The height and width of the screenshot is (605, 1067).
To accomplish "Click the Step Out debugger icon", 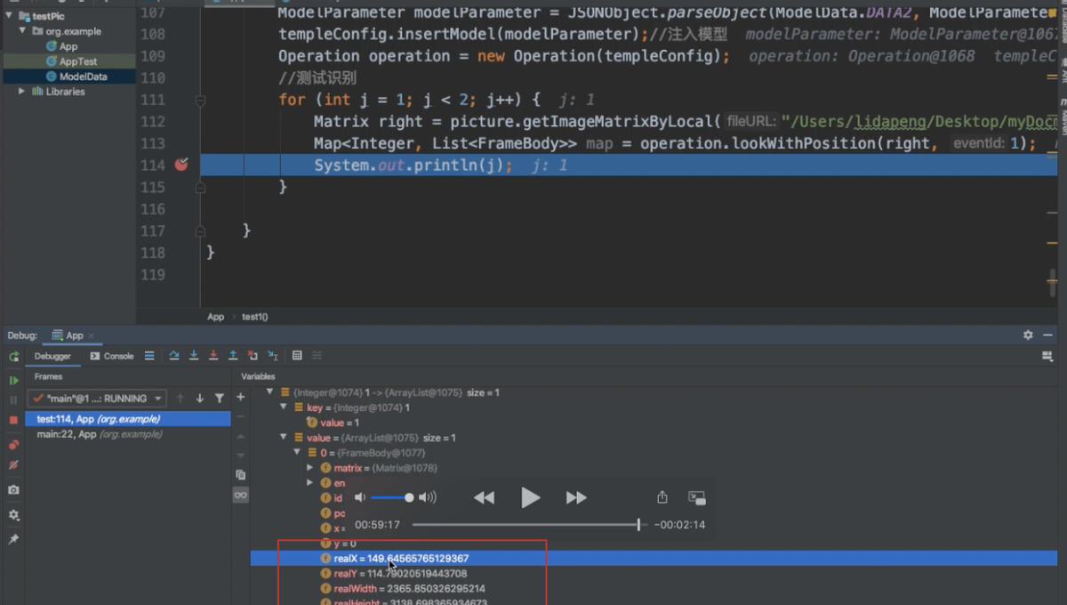I will point(233,356).
